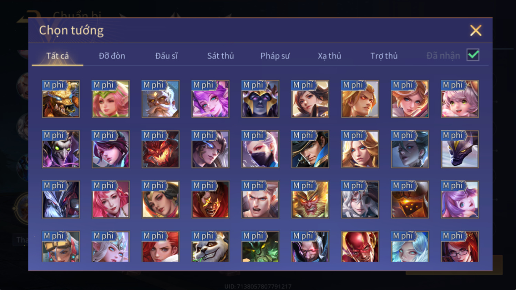Show the Sát thủ hero category

tap(220, 56)
